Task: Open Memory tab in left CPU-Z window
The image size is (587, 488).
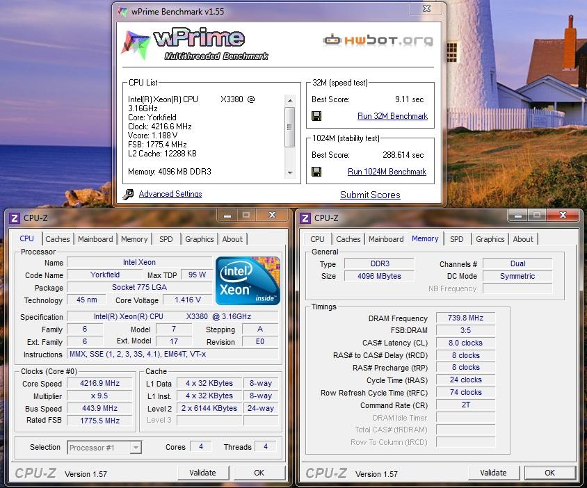Action: point(134,239)
